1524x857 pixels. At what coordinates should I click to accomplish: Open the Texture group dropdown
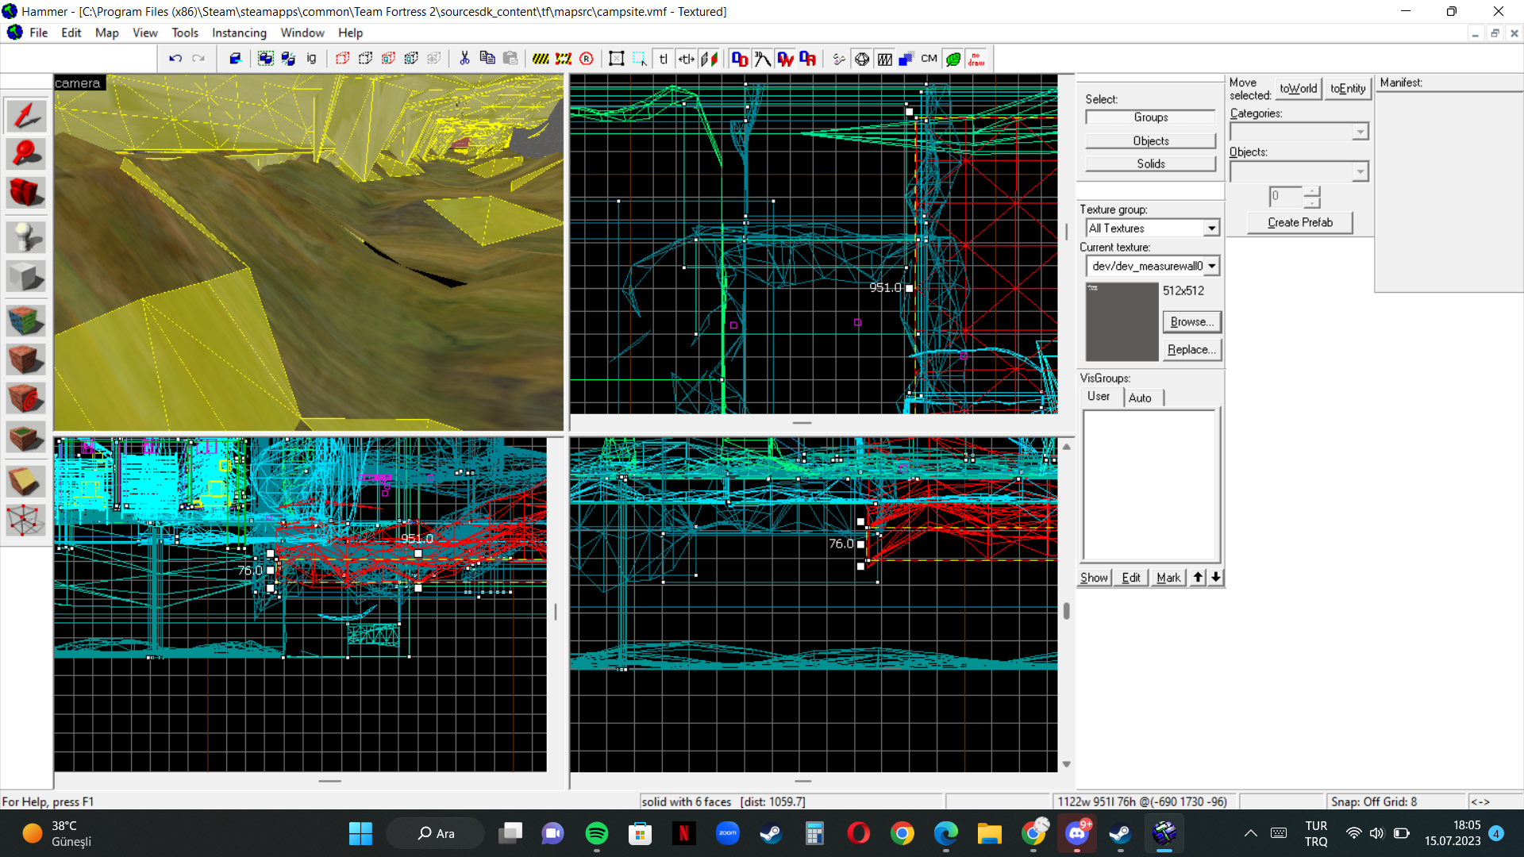pyautogui.click(x=1211, y=229)
